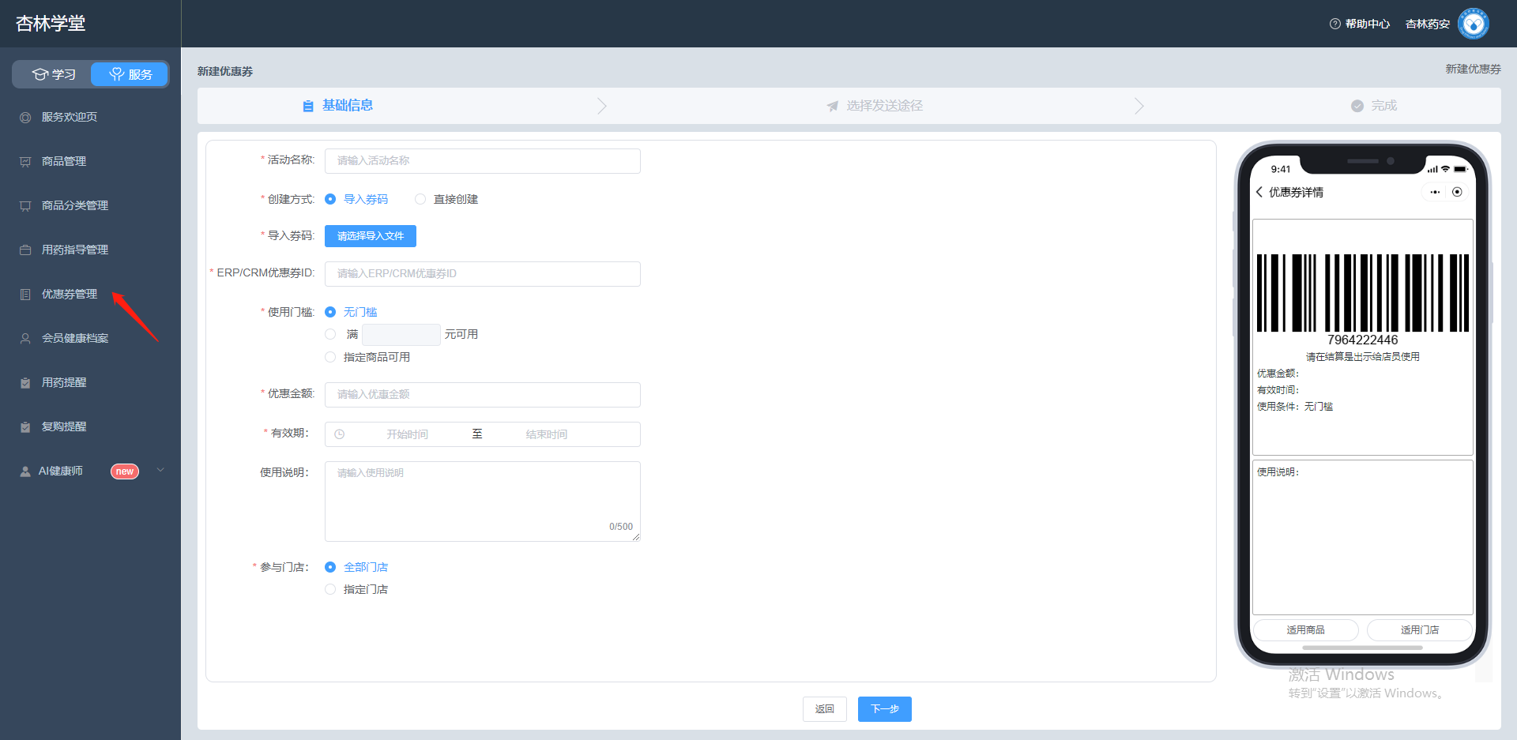Click the 下一步 button
This screenshot has height=740, width=1517.
(x=885, y=709)
